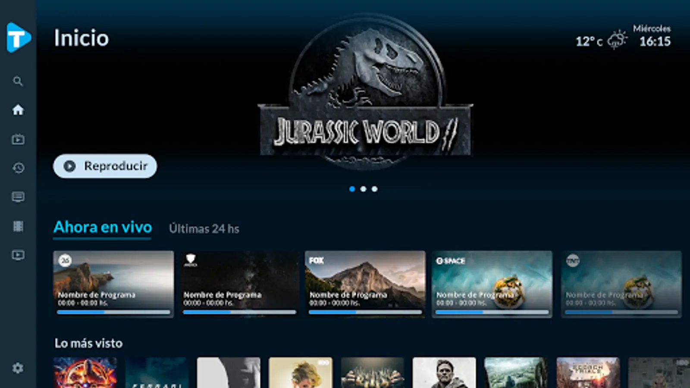Click the Jurassic World featured banner
Viewport: 690px width, 388px height.
pyautogui.click(x=365, y=93)
